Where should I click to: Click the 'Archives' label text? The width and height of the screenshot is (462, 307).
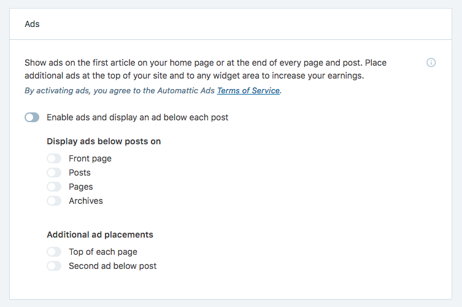(86, 201)
